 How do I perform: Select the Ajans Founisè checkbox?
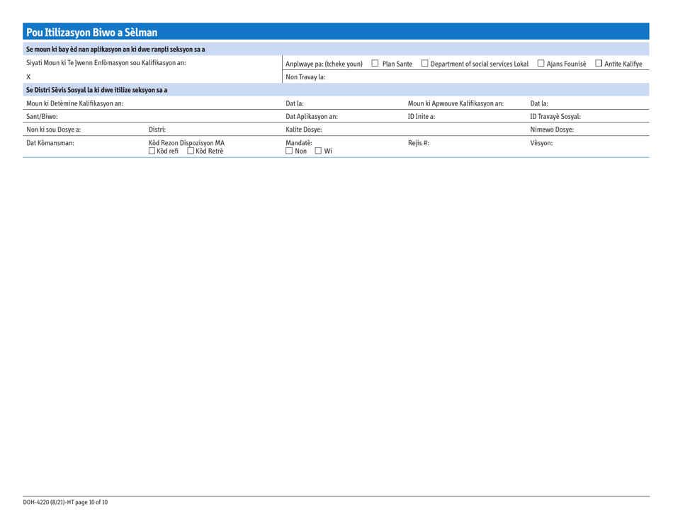pos(541,63)
